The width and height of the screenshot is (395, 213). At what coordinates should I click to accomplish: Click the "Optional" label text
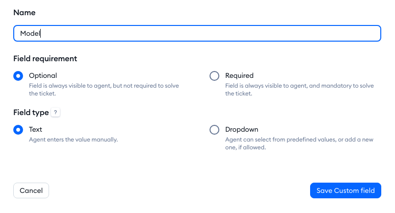[x=43, y=75]
